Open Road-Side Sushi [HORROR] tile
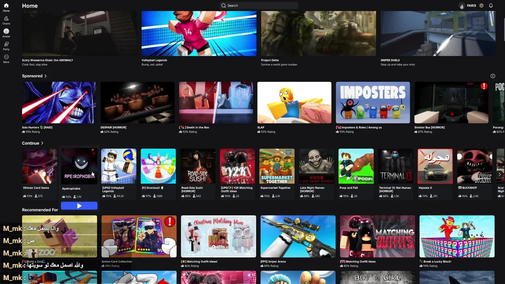 tap(198, 166)
